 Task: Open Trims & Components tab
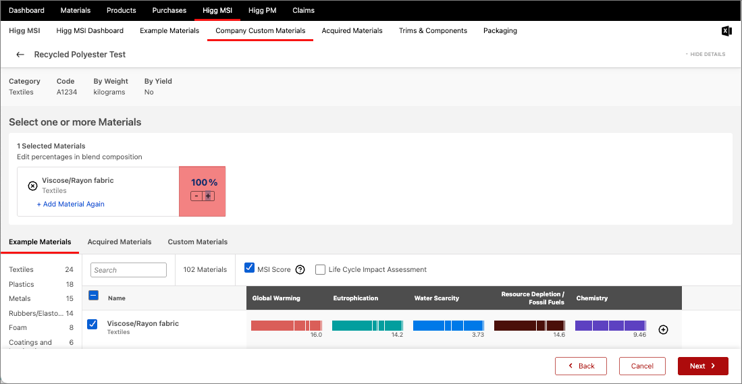click(x=433, y=31)
